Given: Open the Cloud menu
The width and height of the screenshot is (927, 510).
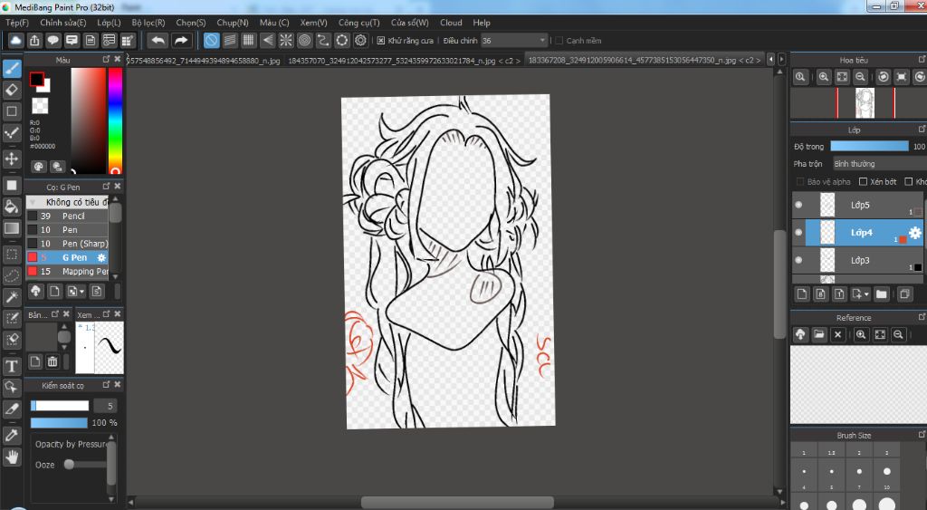Looking at the screenshot, I should coord(451,23).
